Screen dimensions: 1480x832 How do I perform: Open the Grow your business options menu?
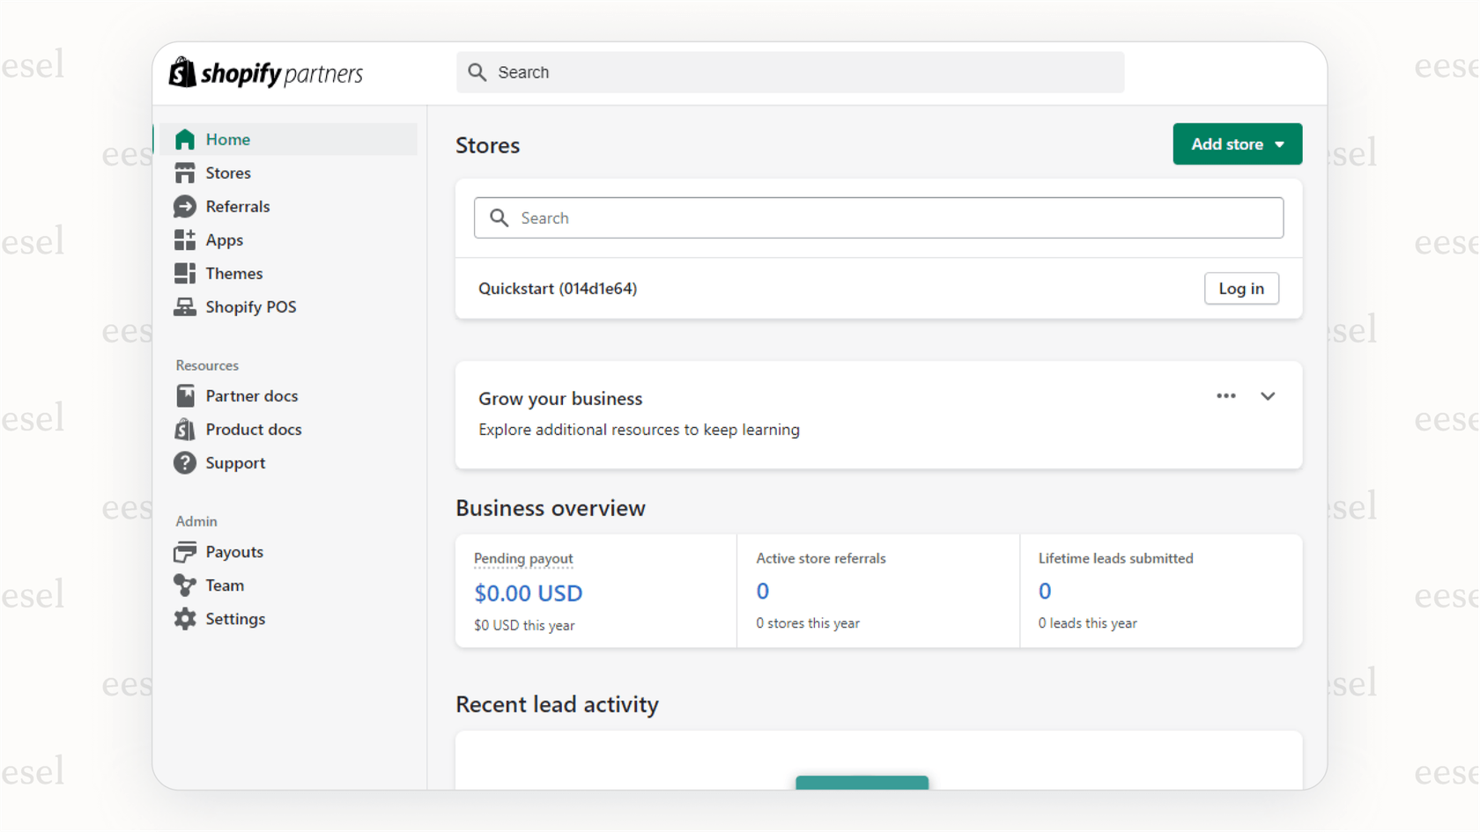coord(1225,395)
